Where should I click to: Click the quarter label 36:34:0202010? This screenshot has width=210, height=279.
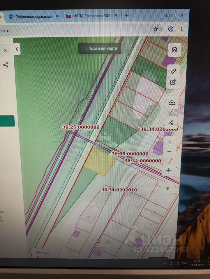(119, 190)
